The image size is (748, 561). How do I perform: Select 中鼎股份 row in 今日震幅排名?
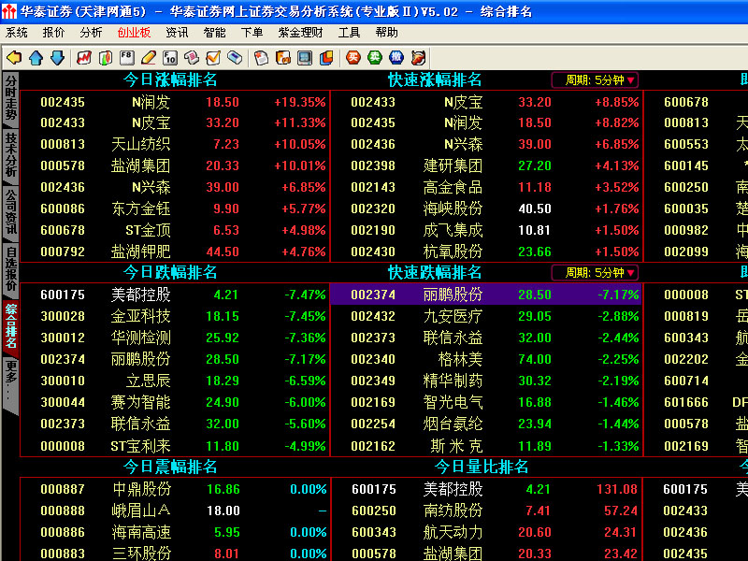[x=175, y=489]
